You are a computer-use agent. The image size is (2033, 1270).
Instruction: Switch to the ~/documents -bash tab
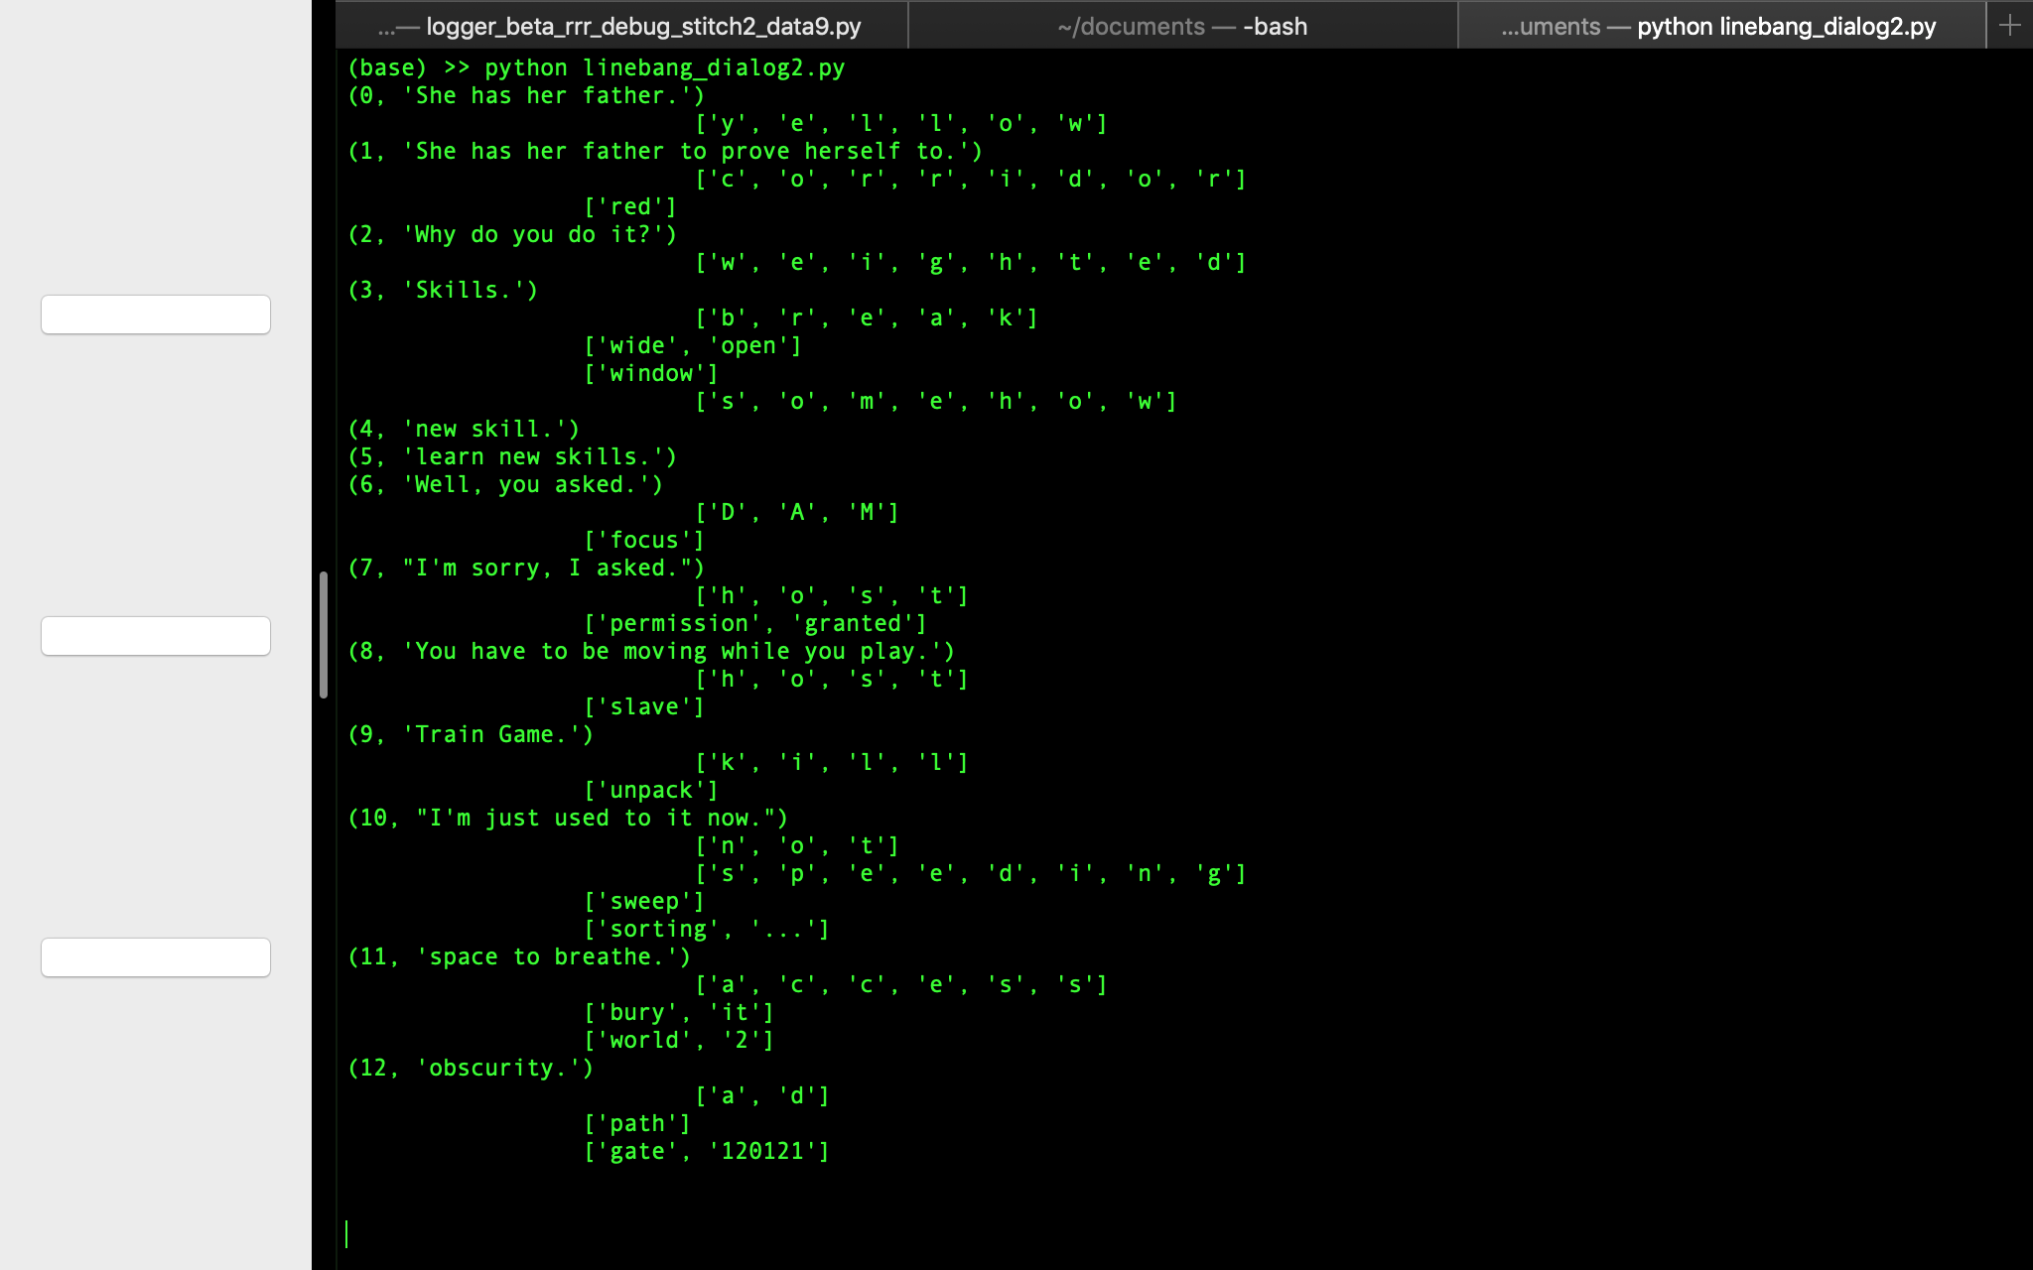click(1181, 26)
